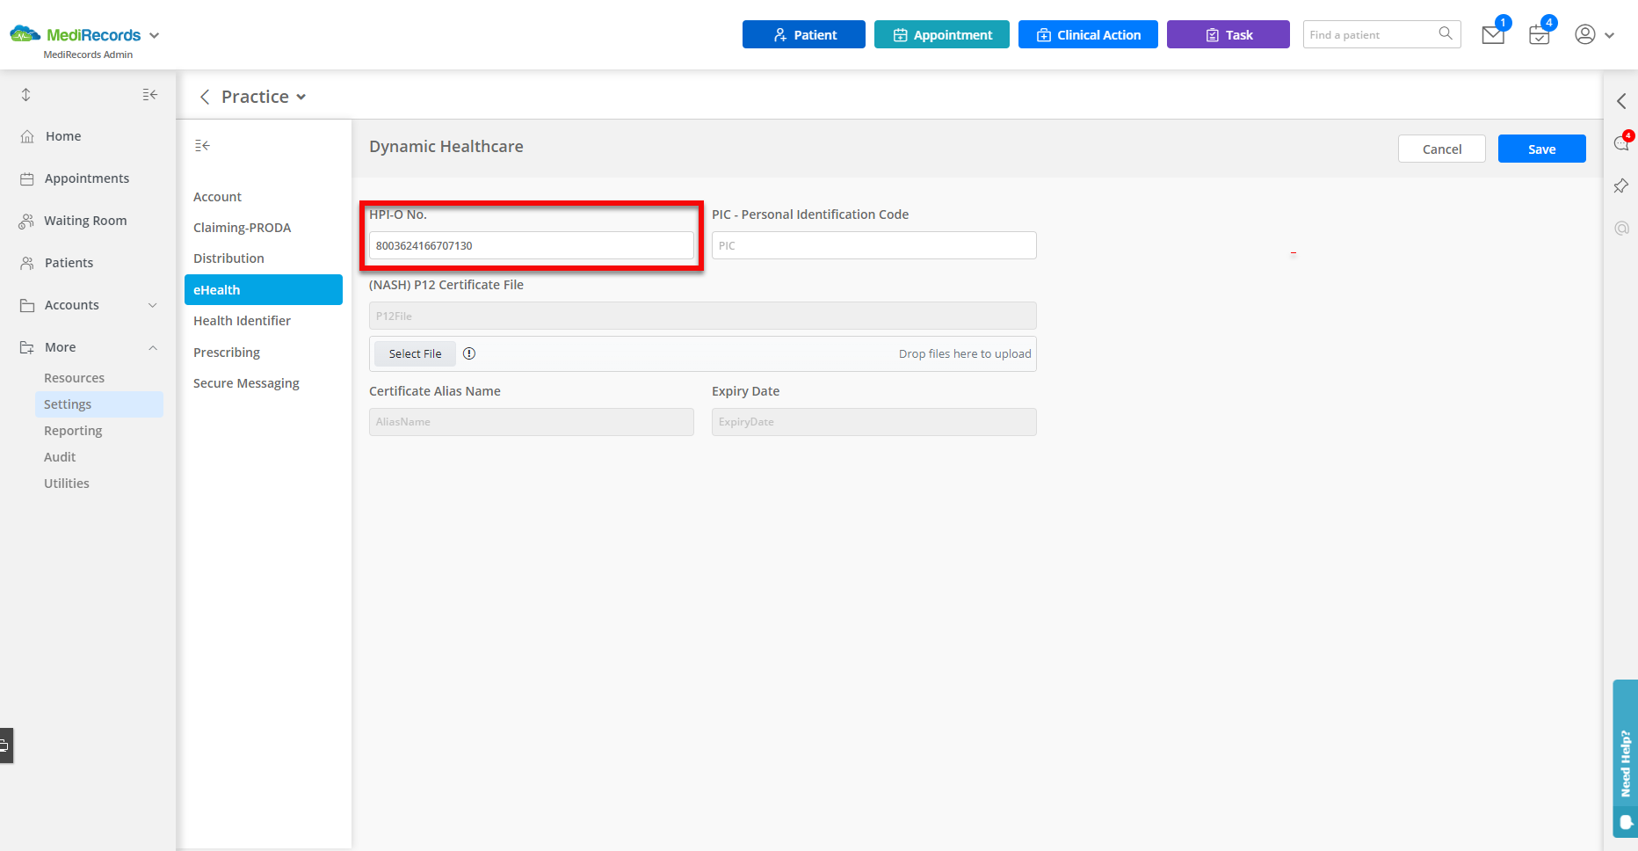Select the pin icon in the right sidebar
The width and height of the screenshot is (1638, 851).
(1621, 185)
